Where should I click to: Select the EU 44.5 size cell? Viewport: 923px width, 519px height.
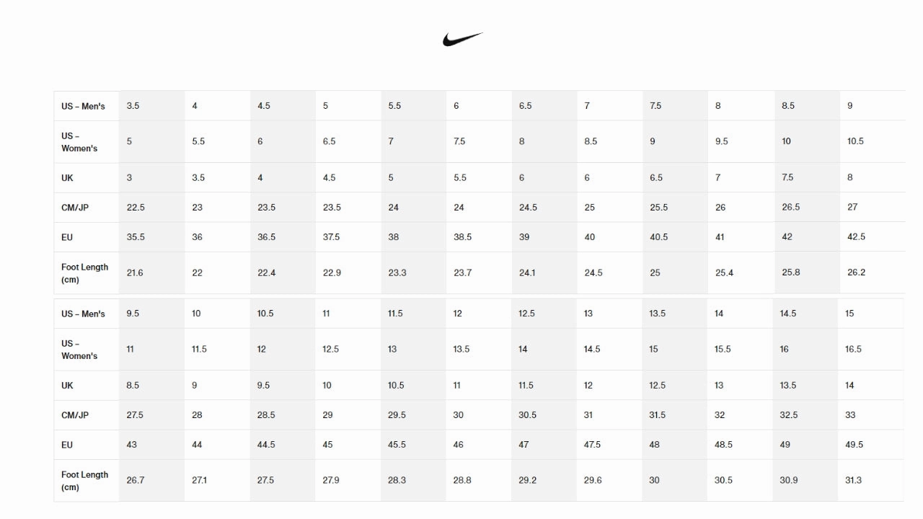coord(266,445)
